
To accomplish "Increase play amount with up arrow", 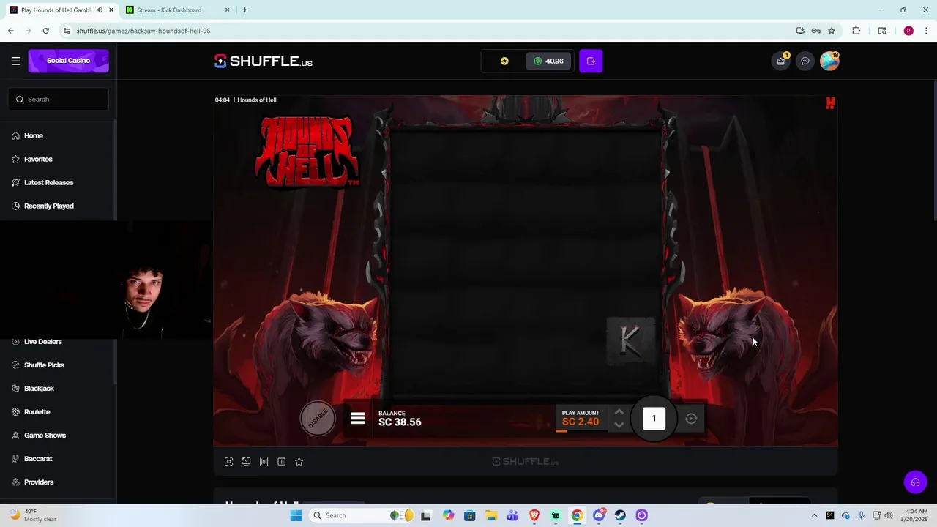I will (x=619, y=412).
